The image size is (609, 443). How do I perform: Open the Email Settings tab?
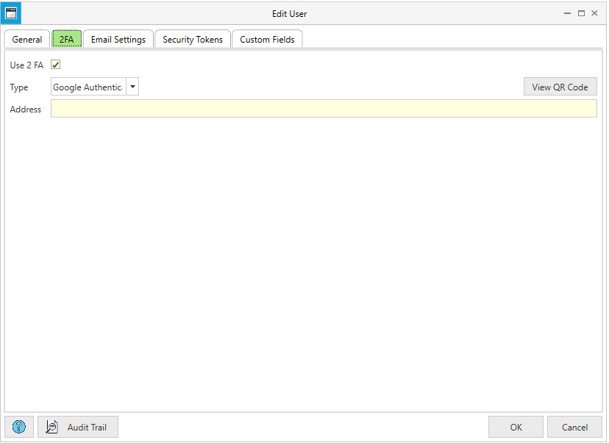(118, 39)
